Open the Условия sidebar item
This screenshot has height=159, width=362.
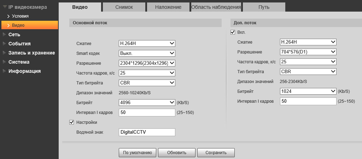tap(20, 16)
